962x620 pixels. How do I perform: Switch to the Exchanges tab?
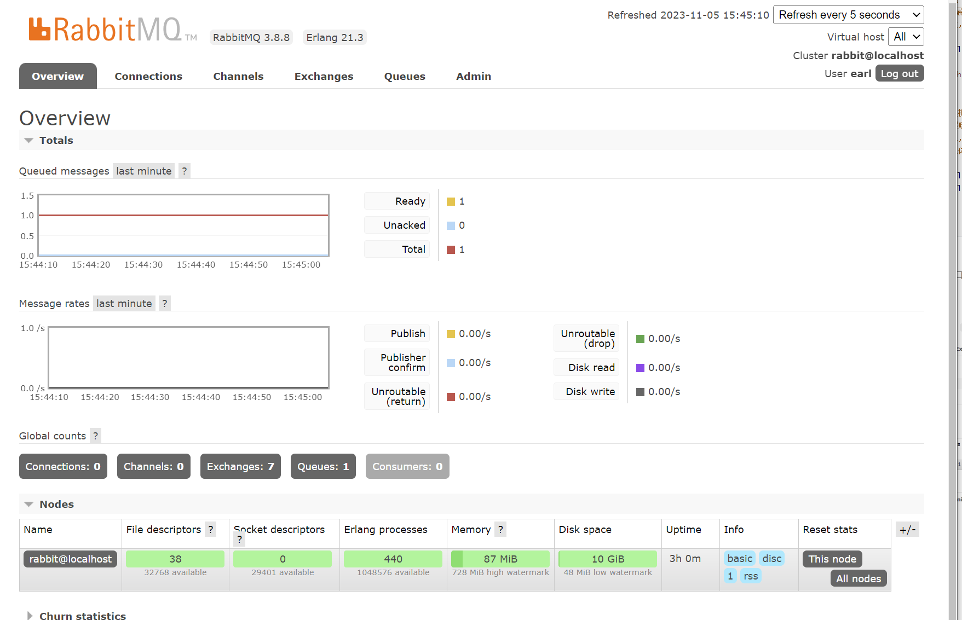324,76
